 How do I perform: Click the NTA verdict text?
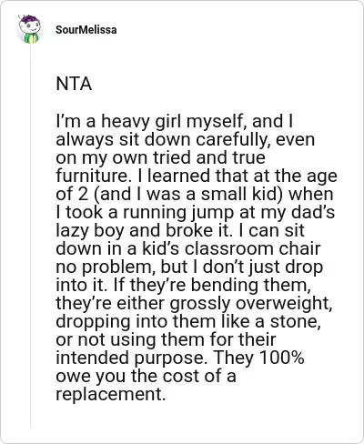pyautogui.click(x=74, y=84)
